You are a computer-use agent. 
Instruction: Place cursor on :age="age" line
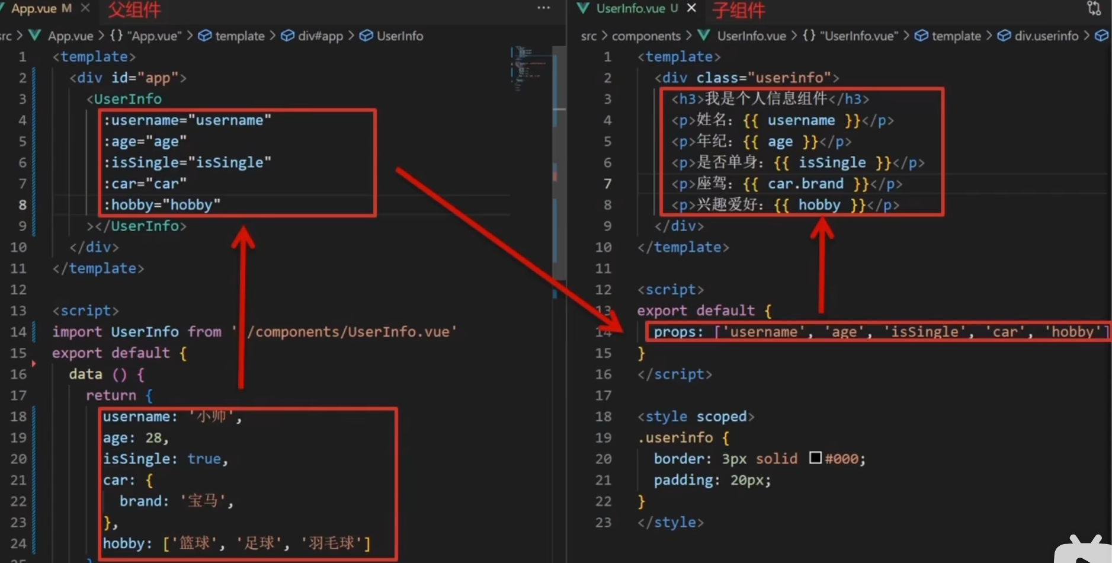145,142
